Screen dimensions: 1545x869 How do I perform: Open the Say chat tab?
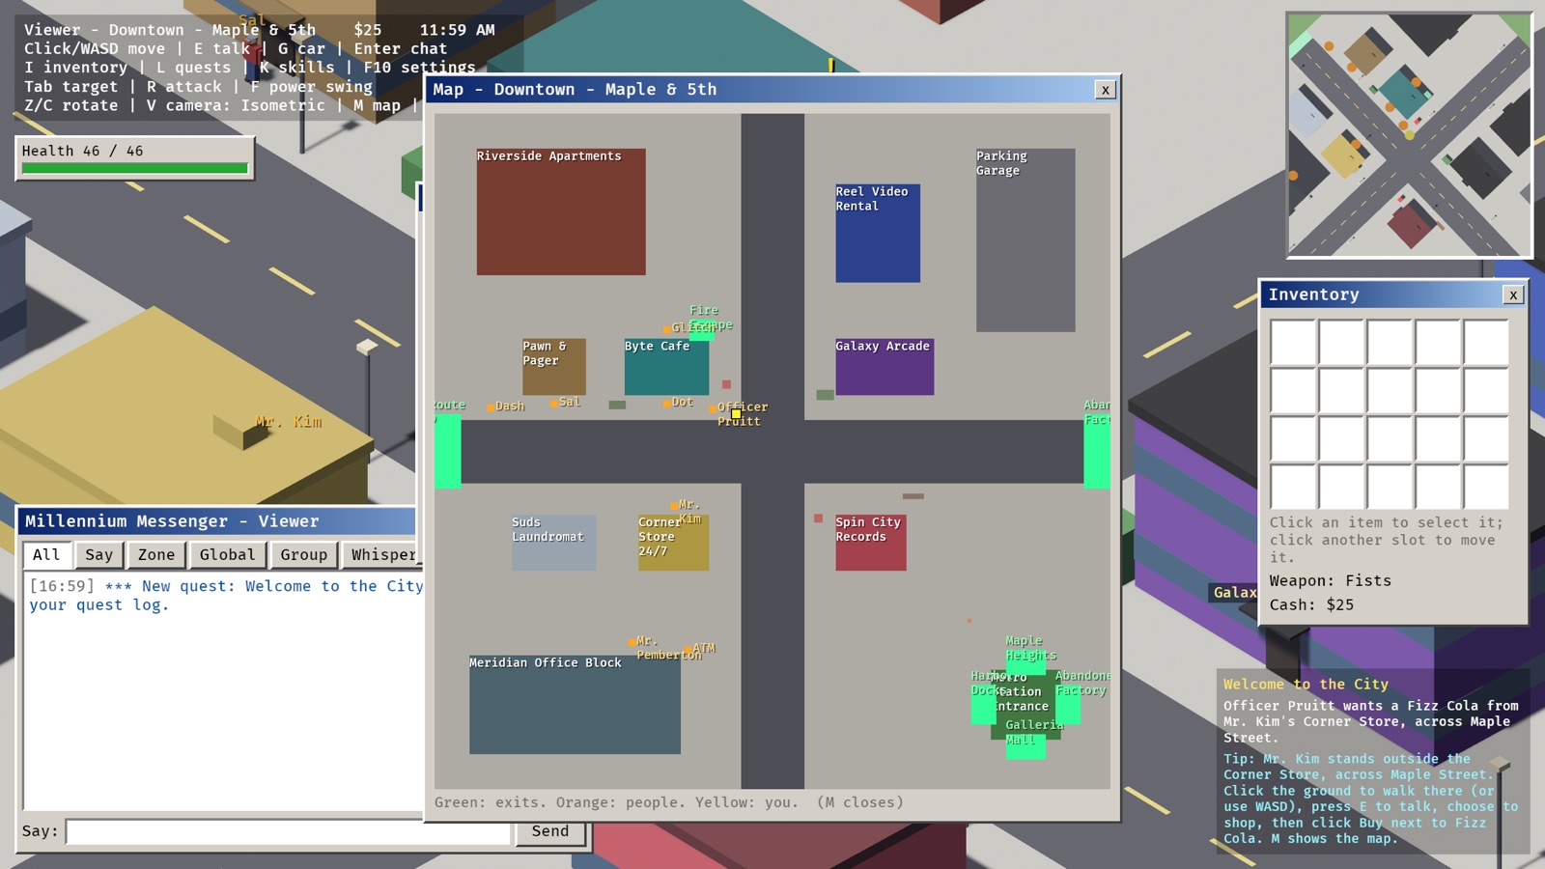coord(98,555)
